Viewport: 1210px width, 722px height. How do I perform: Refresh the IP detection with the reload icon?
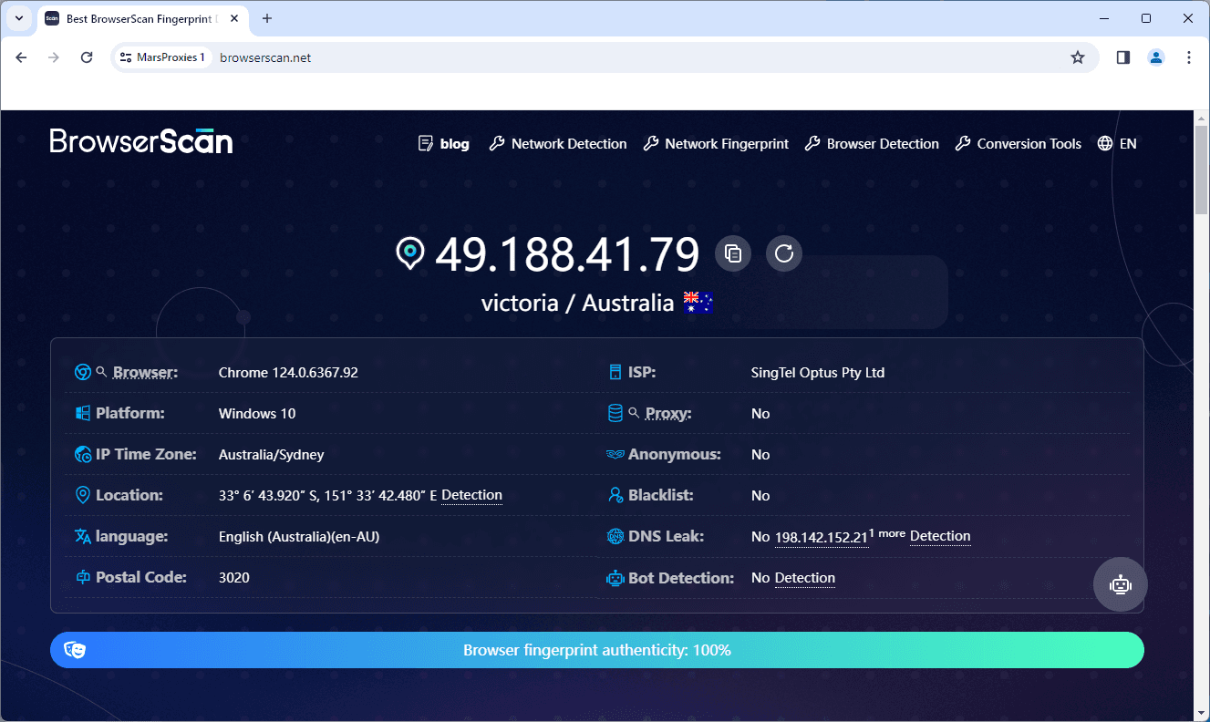tap(784, 253)
